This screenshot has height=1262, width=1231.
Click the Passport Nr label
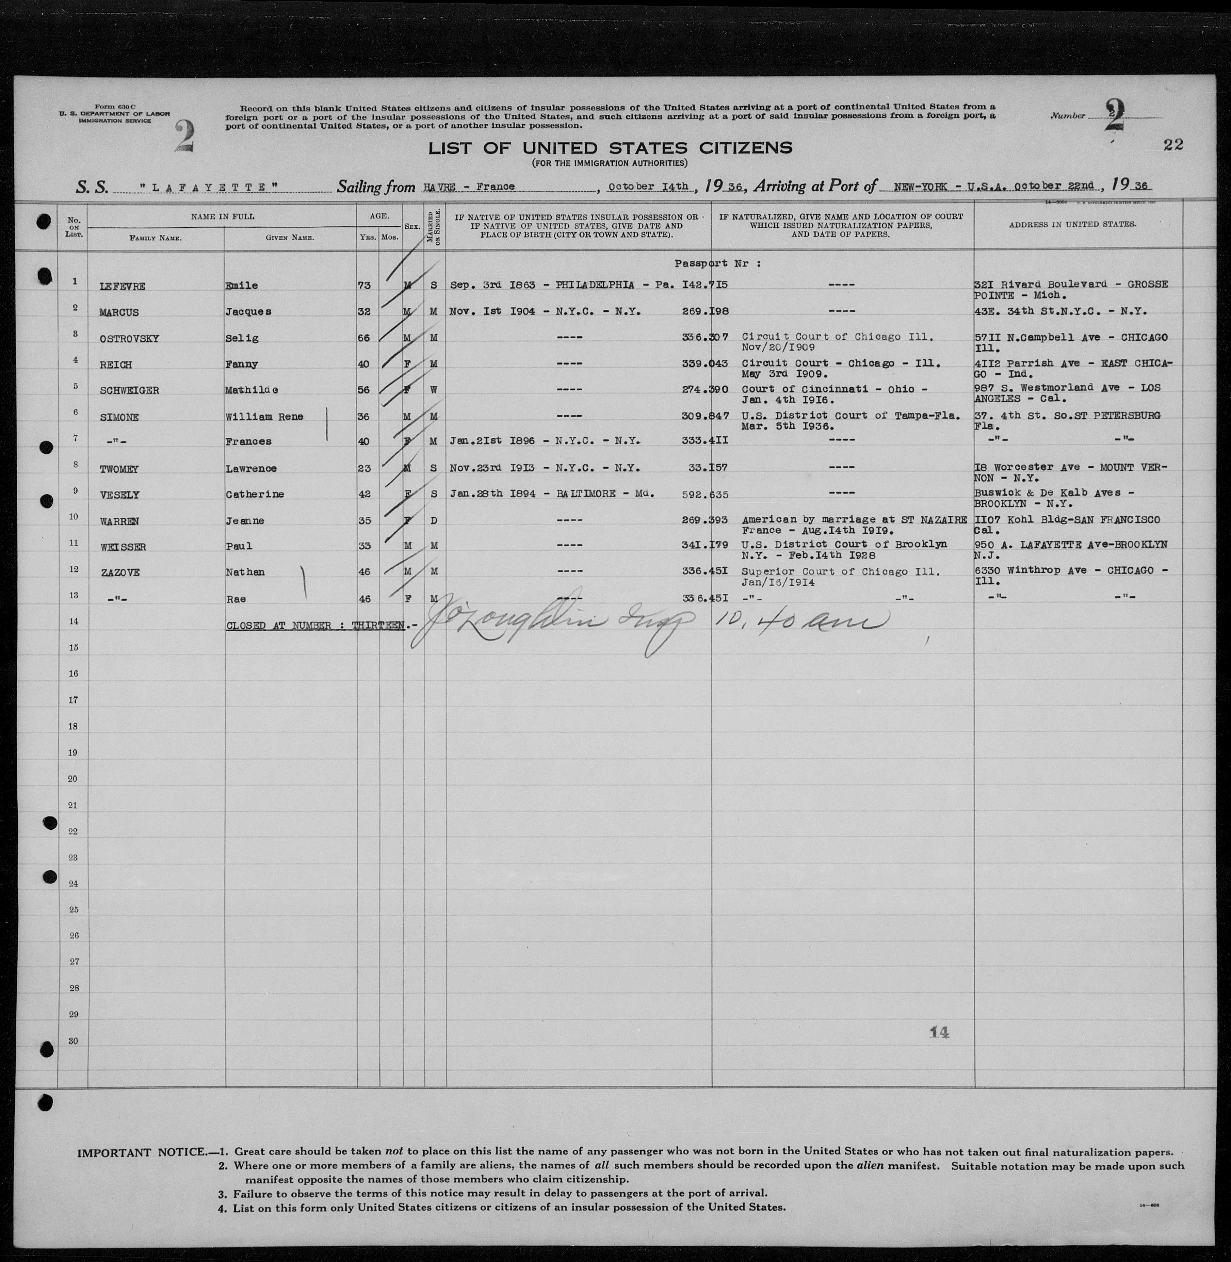coord(718,264)
